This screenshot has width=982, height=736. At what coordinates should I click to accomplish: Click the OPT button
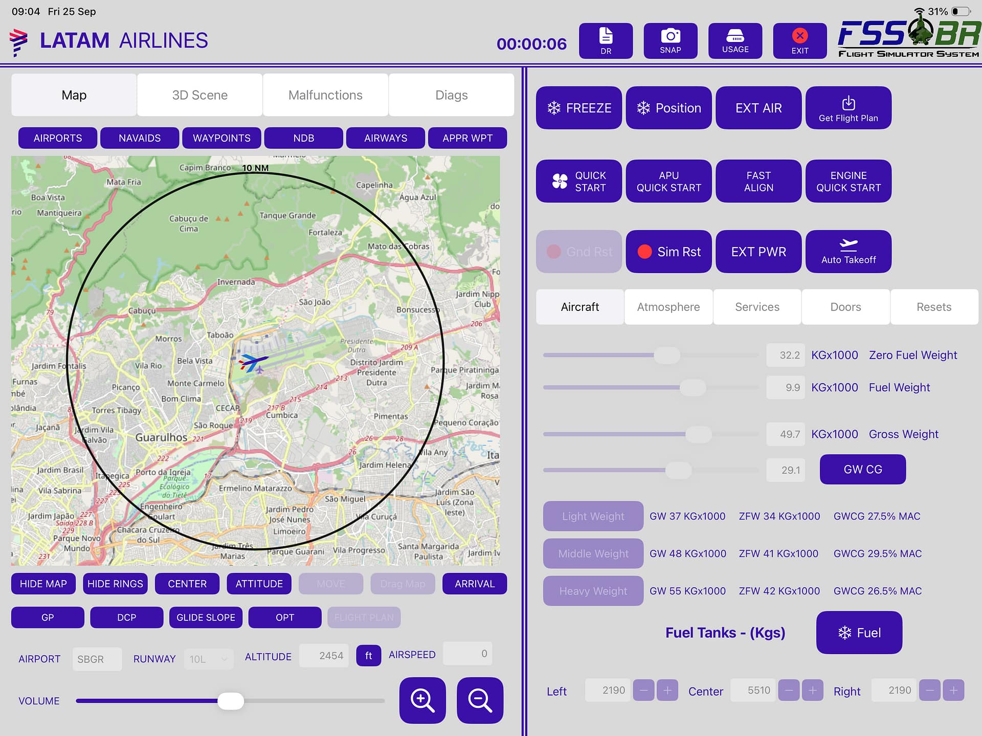click(x=285, y=617)
